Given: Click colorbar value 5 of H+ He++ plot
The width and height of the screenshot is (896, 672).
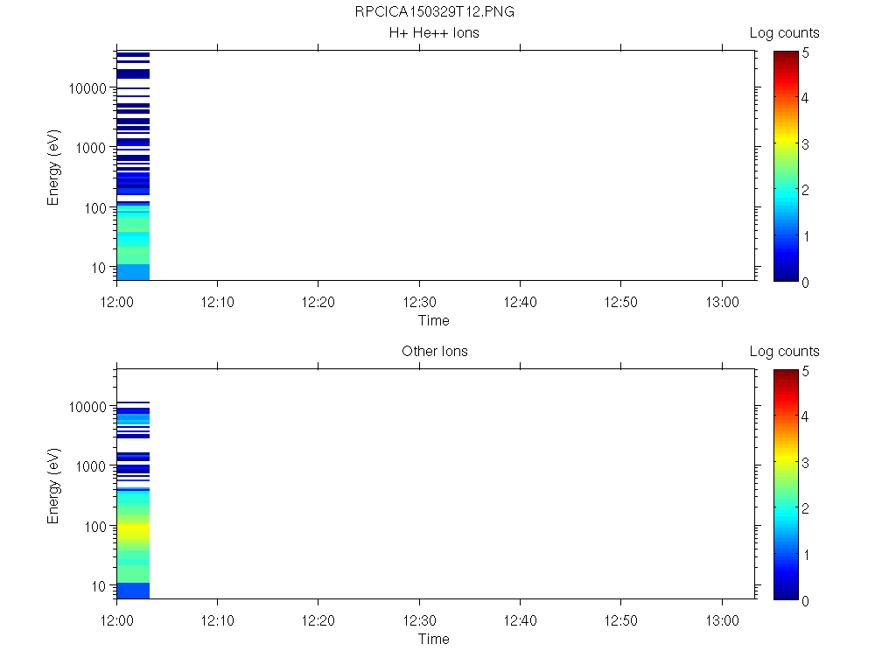Looking at the screenshot, I should 805,53.
